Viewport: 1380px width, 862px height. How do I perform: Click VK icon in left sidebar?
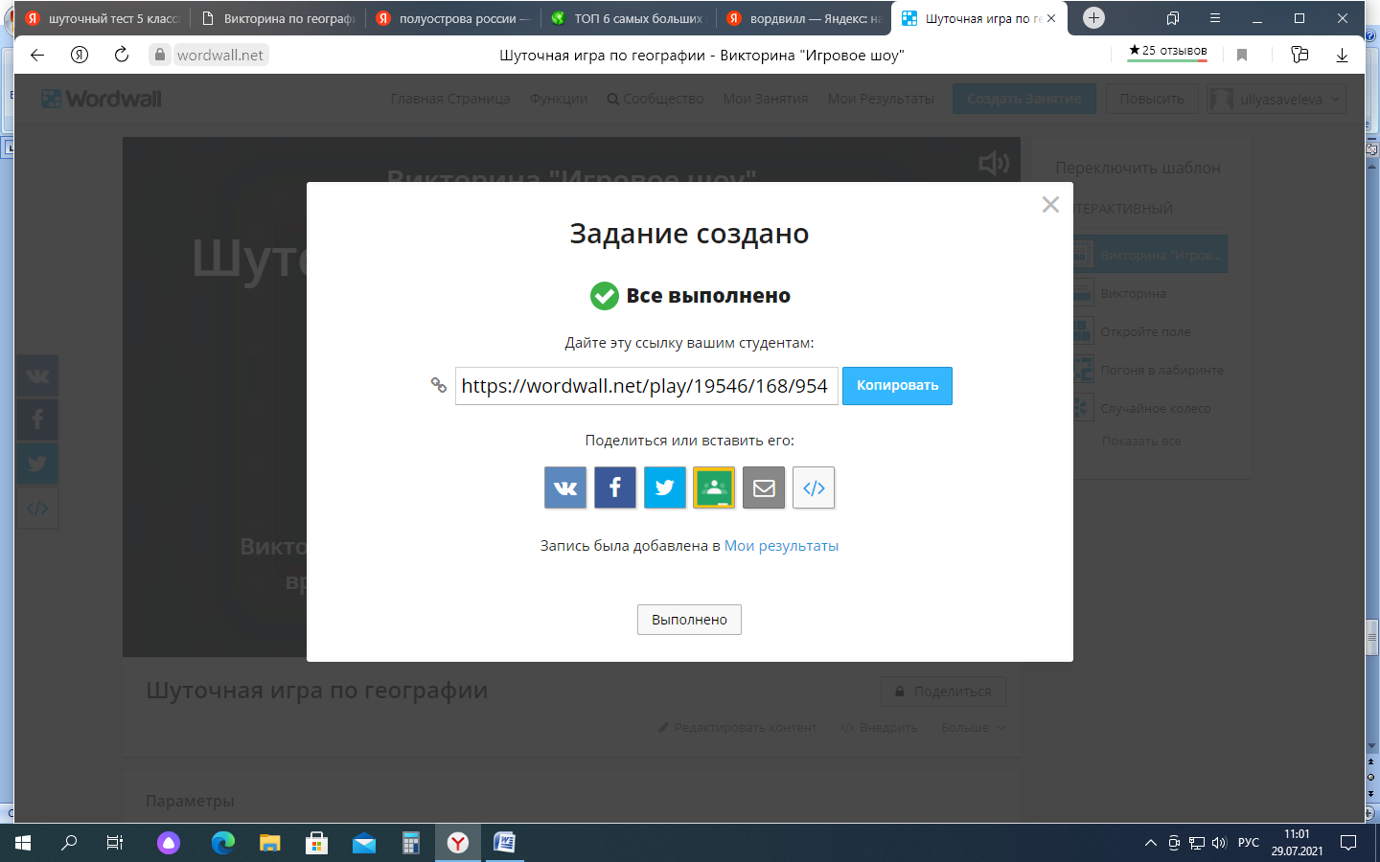pos(37,375)
